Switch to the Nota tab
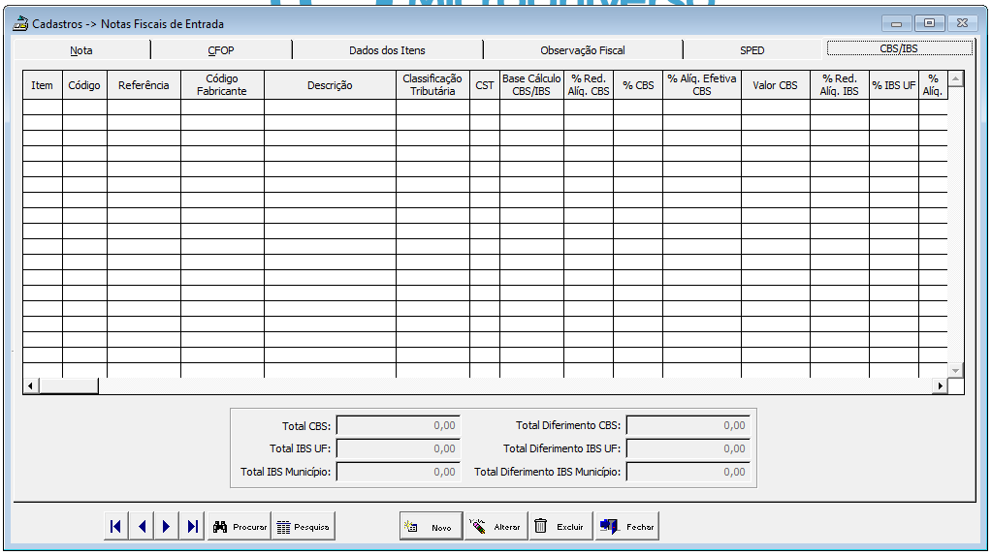Screen dimensions: 992x555 (x=81, y=50)
